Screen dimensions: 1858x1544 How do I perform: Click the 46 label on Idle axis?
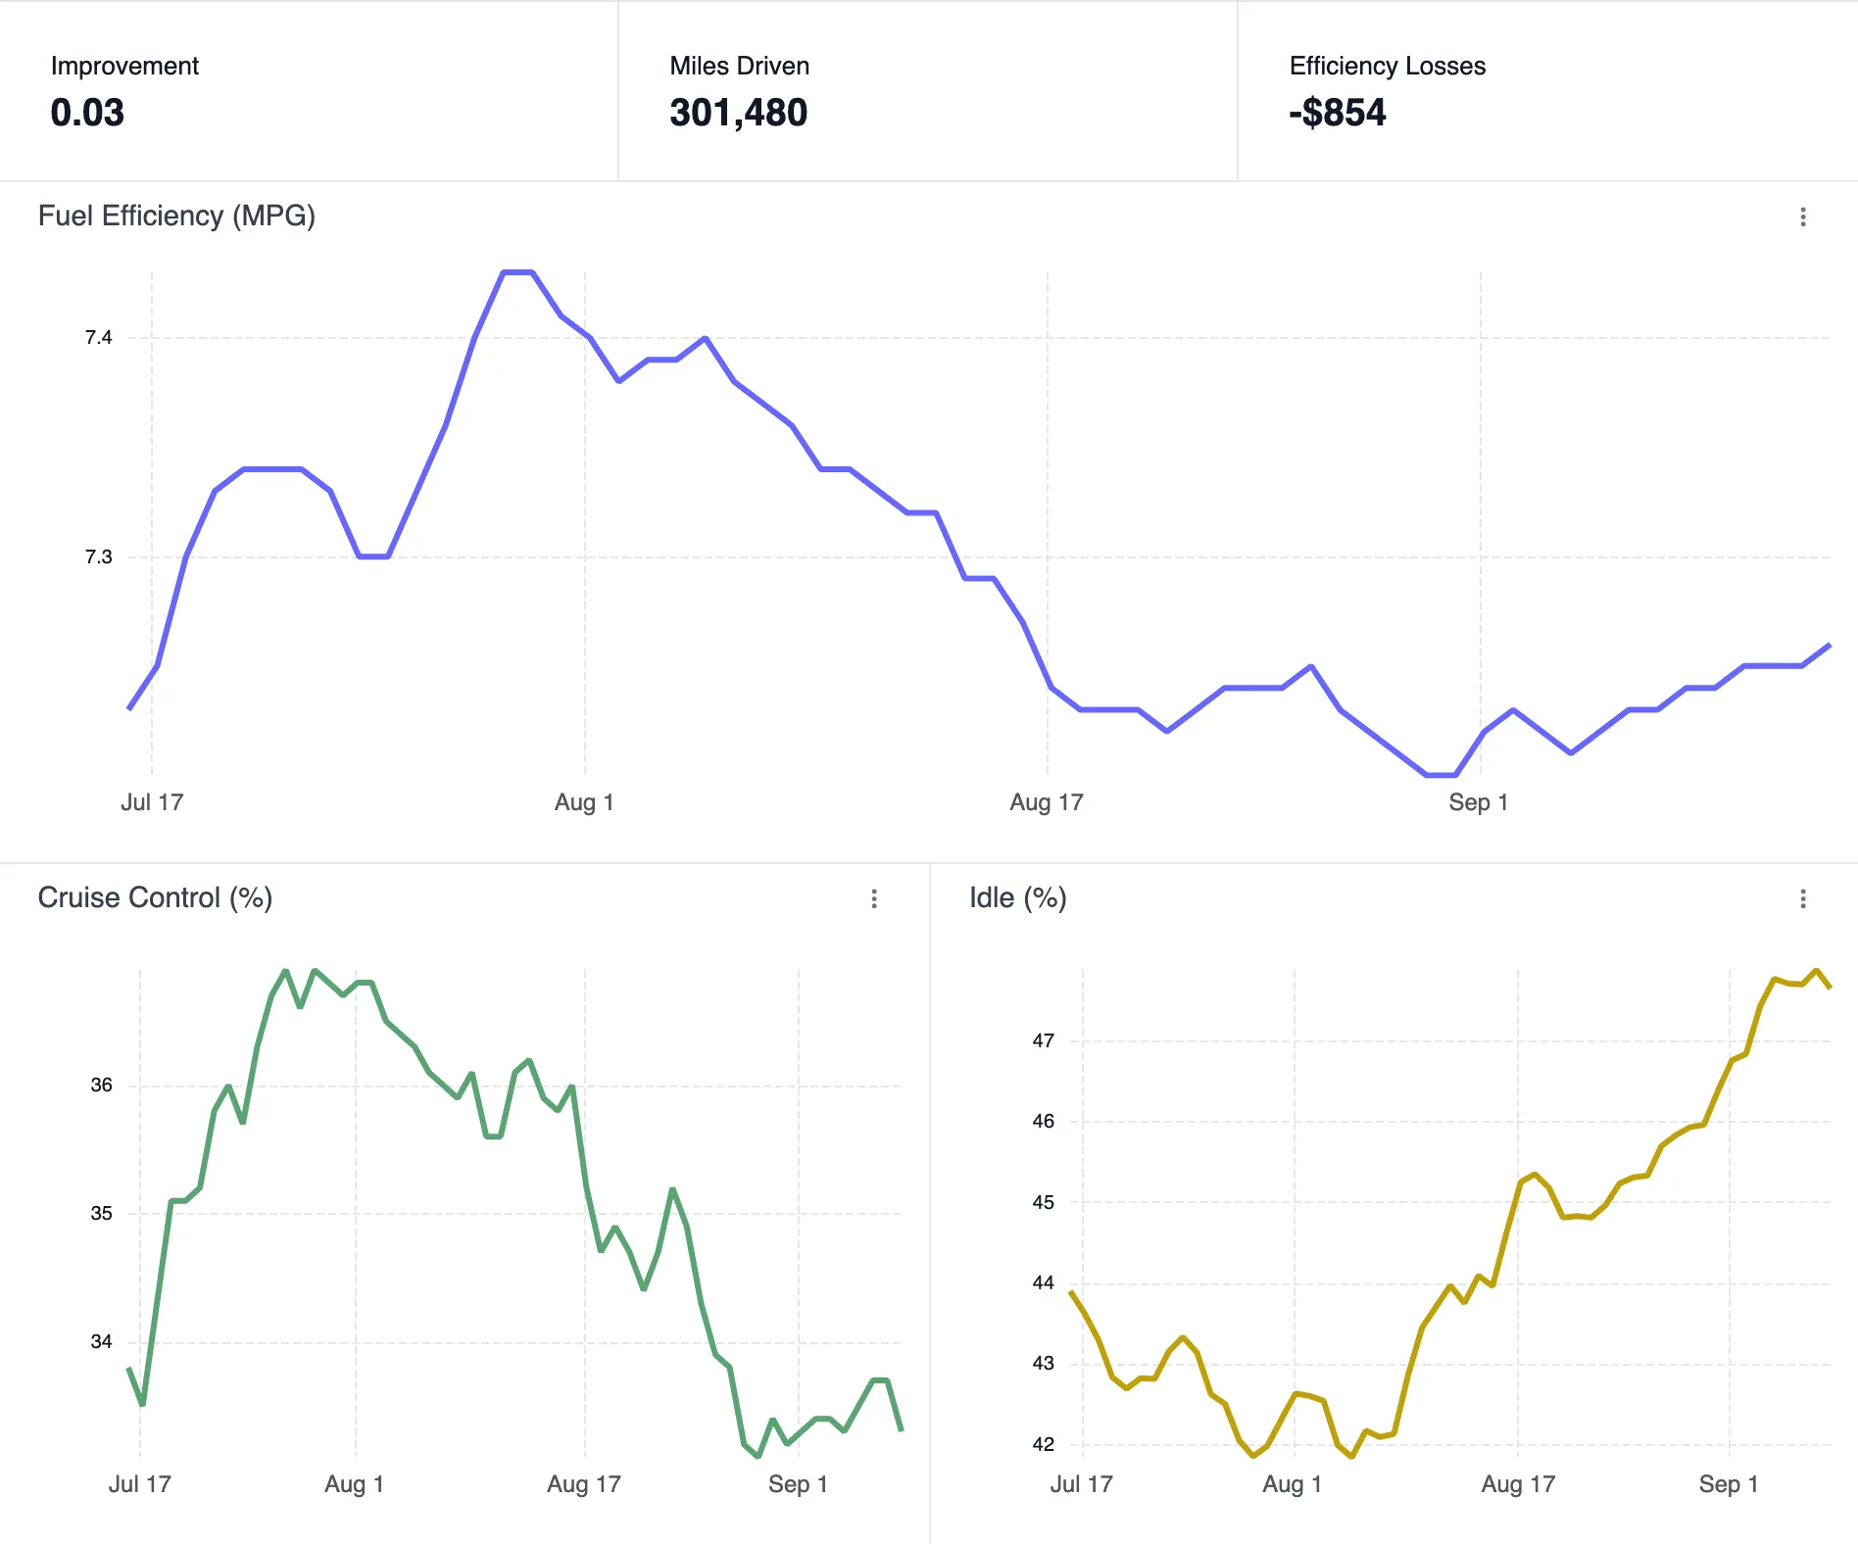[1043, 1122]
